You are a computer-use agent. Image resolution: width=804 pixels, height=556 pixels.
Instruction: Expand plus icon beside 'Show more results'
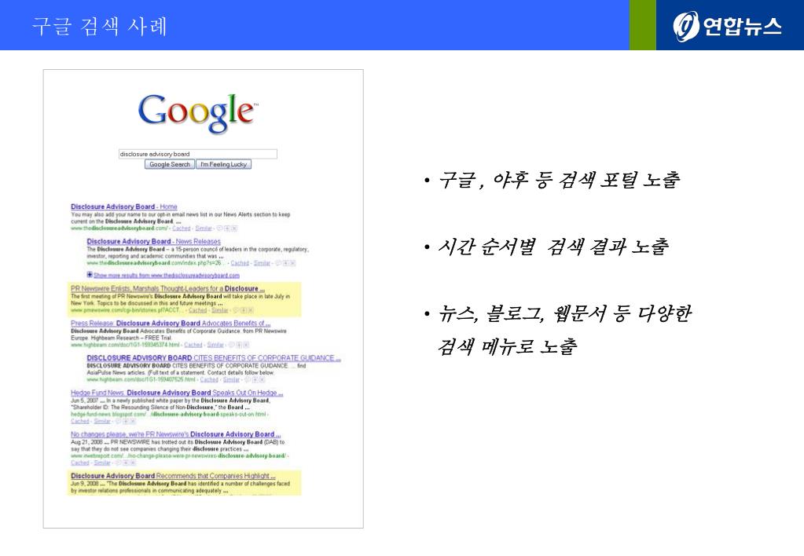pos(90,275)
